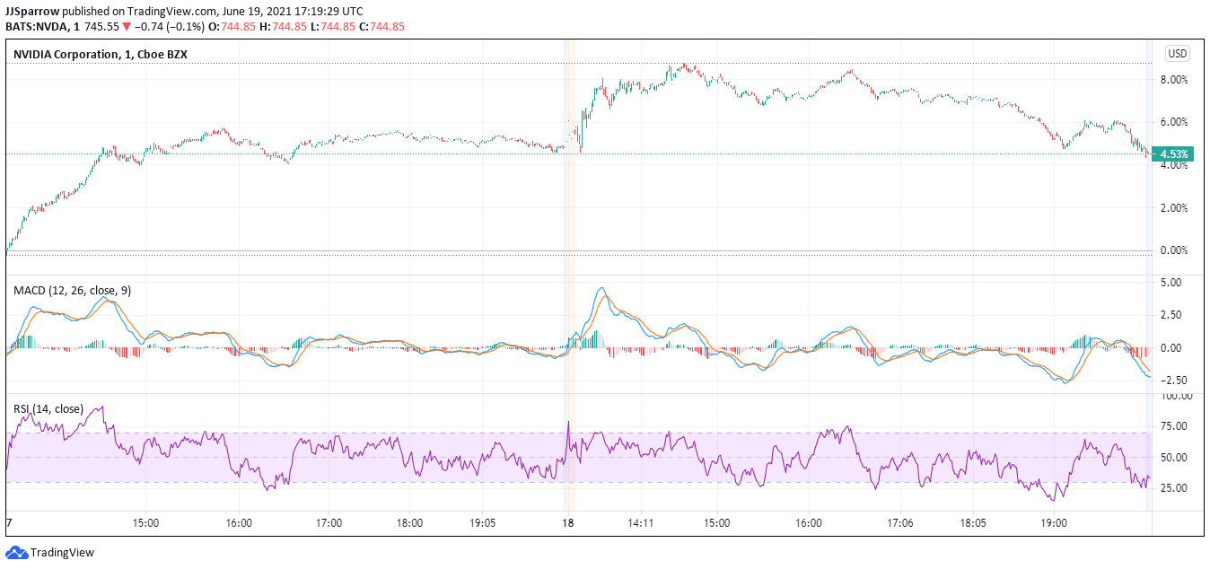Click the red down-arrow price change icon
The image size is (1210, 569).
(x=127, y=27)
